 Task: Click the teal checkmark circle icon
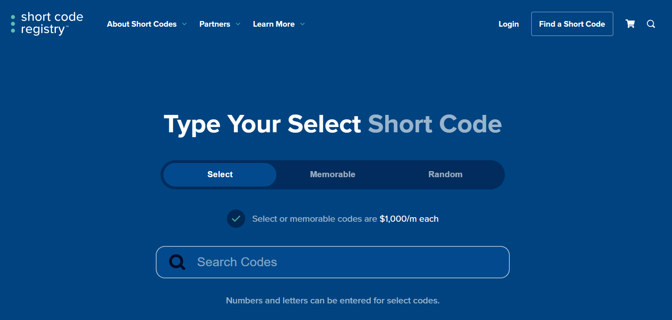(x=236, y=219)
